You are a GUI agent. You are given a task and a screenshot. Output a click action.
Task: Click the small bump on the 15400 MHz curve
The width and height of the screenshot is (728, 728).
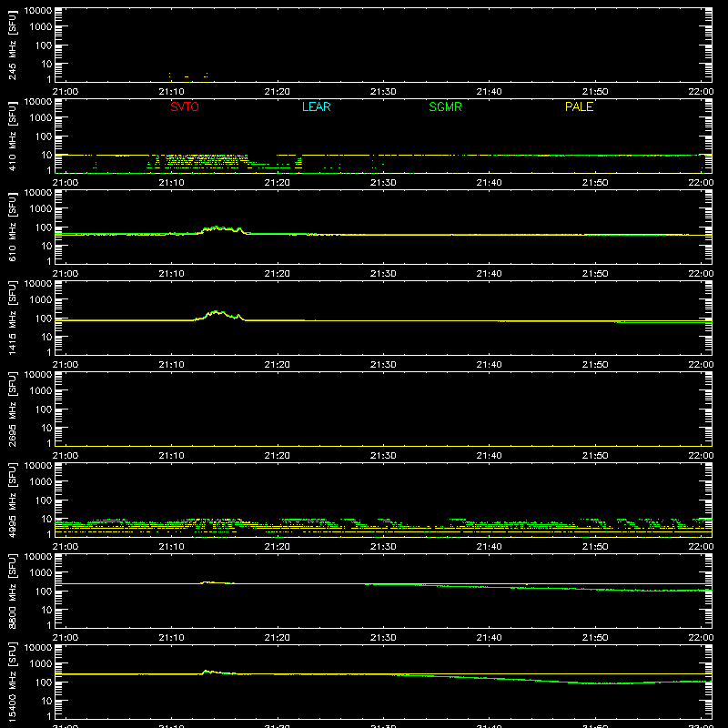(x=207, y=672)
